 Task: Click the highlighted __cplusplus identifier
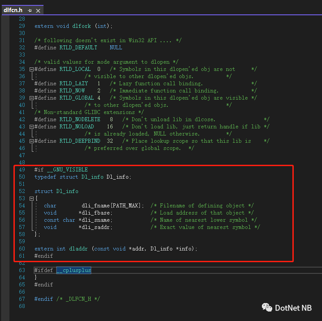[x=74, y=270]
